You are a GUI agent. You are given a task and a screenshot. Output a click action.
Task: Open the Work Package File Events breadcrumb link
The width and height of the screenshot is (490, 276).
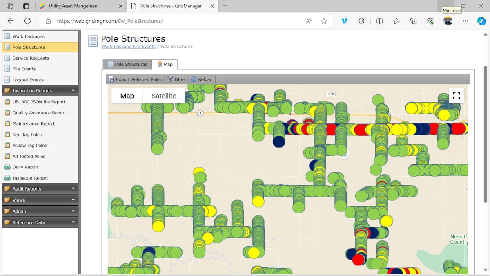(128, 46)
